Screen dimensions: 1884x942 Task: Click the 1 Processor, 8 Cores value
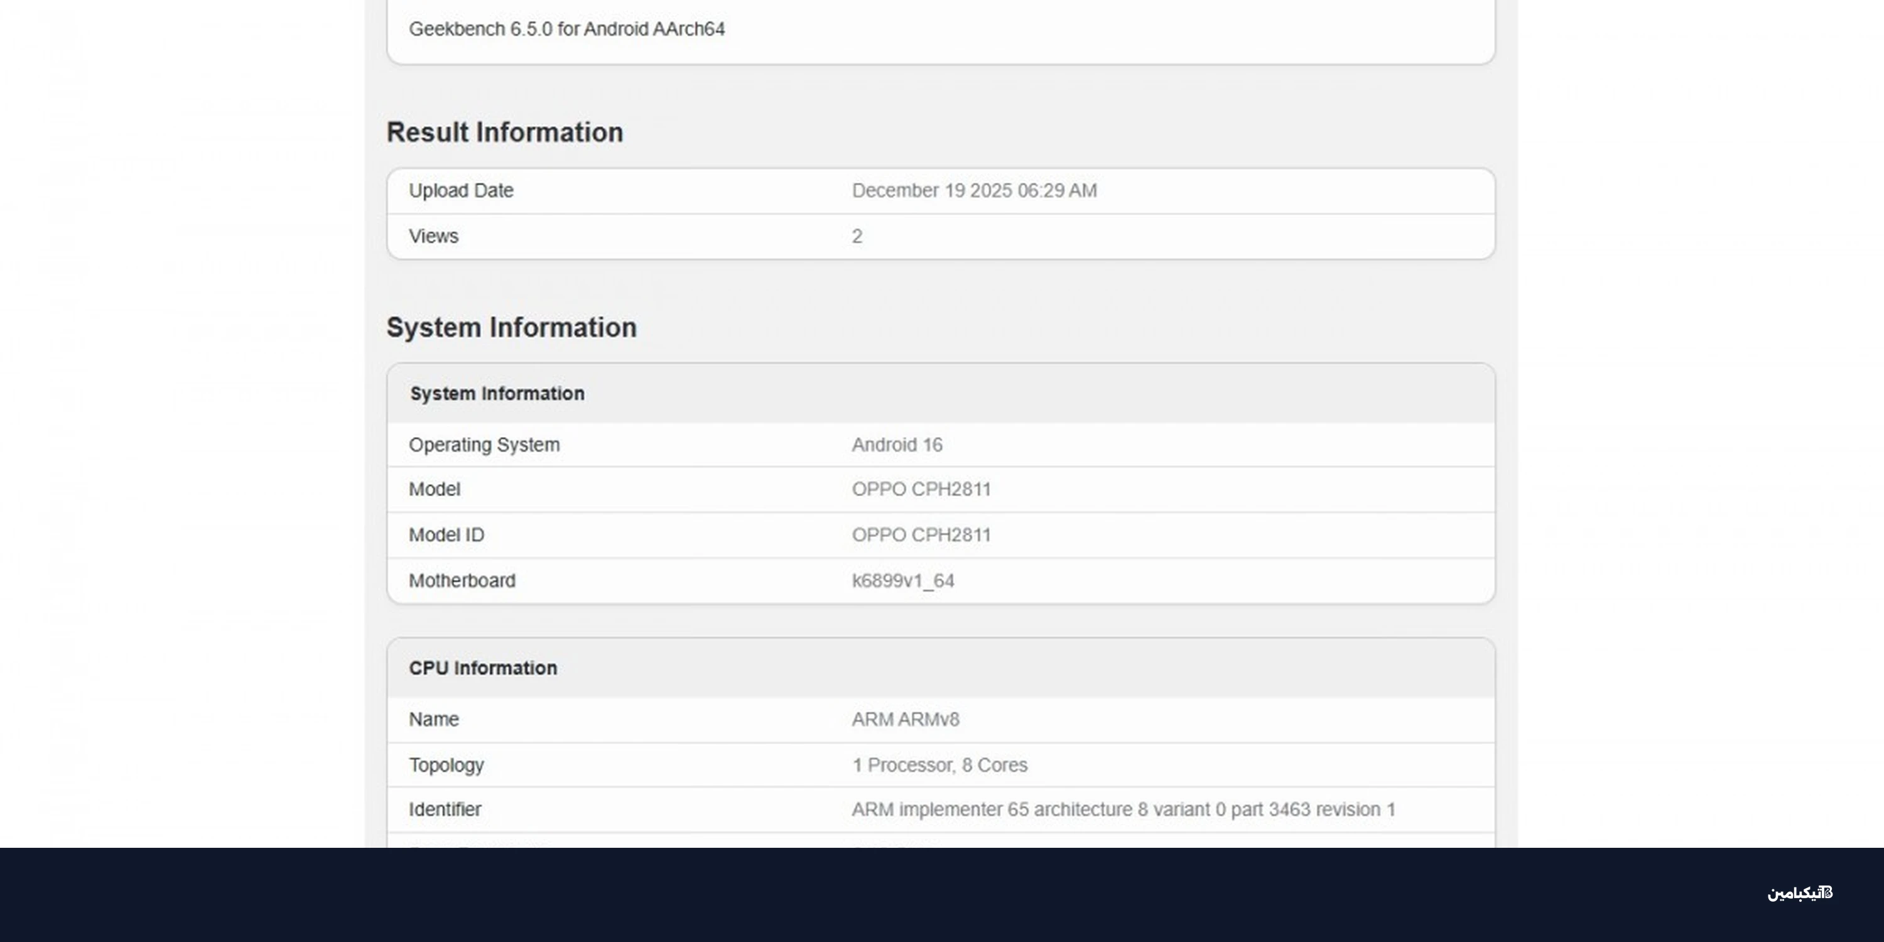click(939, 765)
